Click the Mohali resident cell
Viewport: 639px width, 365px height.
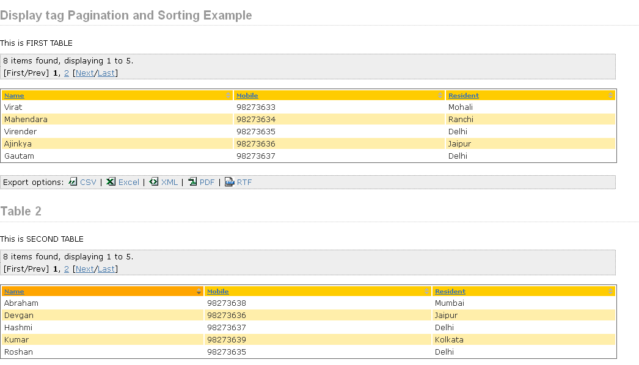pyautogui.click(x=531, y=107)
